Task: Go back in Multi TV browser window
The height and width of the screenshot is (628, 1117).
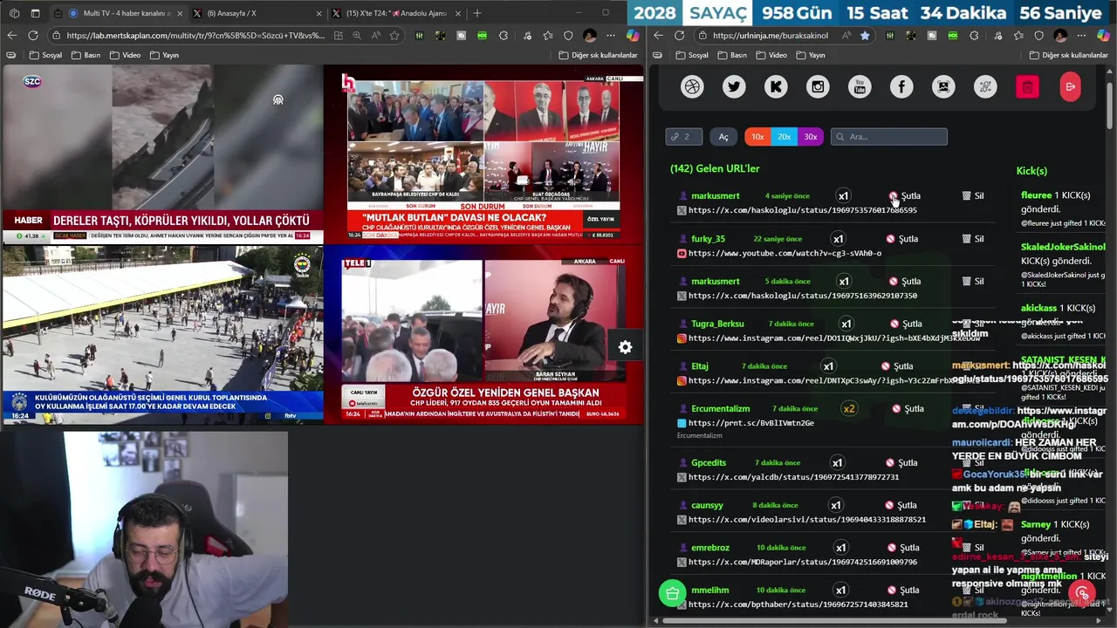Action: (x=12, y=36)
